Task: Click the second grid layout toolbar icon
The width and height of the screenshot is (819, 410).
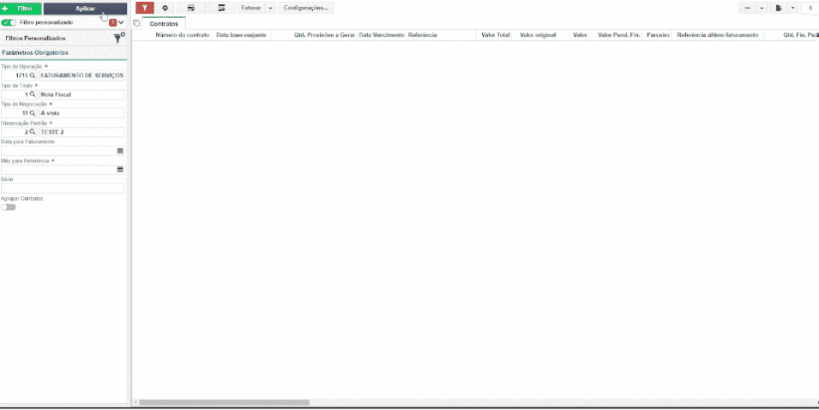Action: pyautogui.click(x=221, y=8)
